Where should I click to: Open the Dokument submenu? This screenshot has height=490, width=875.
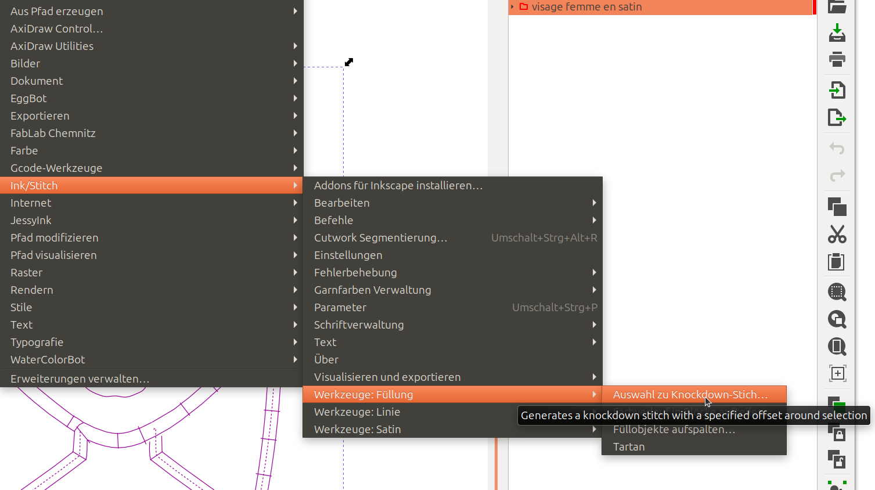click(x=152, y=81)
